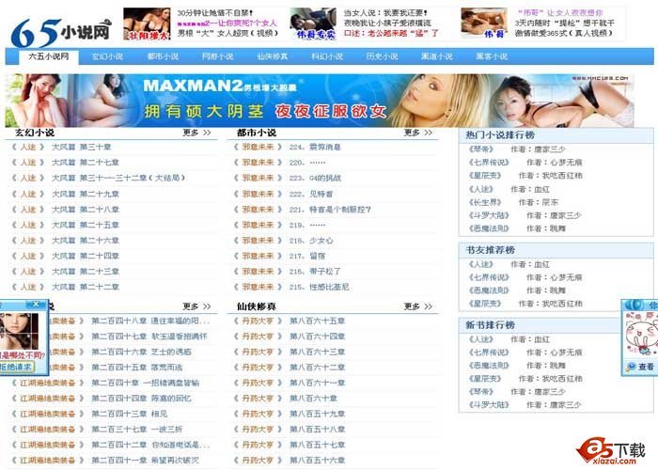Open 邪意未来 chapter 224. 震惊消息
This screenshot has height=470, width=658.
[x=315, y=147]
